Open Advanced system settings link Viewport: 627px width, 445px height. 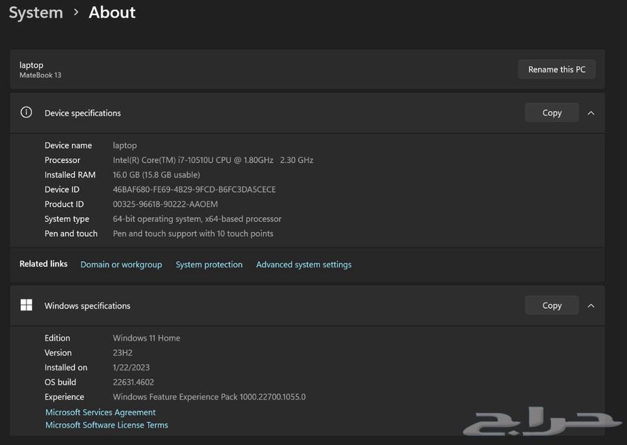[x=304, y=264]
